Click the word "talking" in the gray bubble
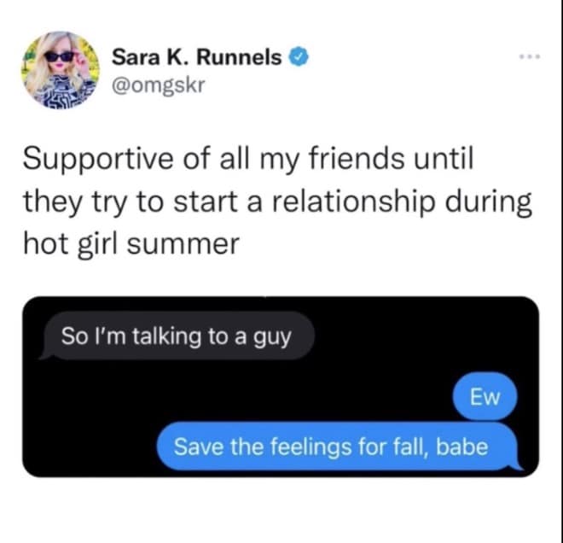Viewport: 563px width, 543px height. click(166, 337)
